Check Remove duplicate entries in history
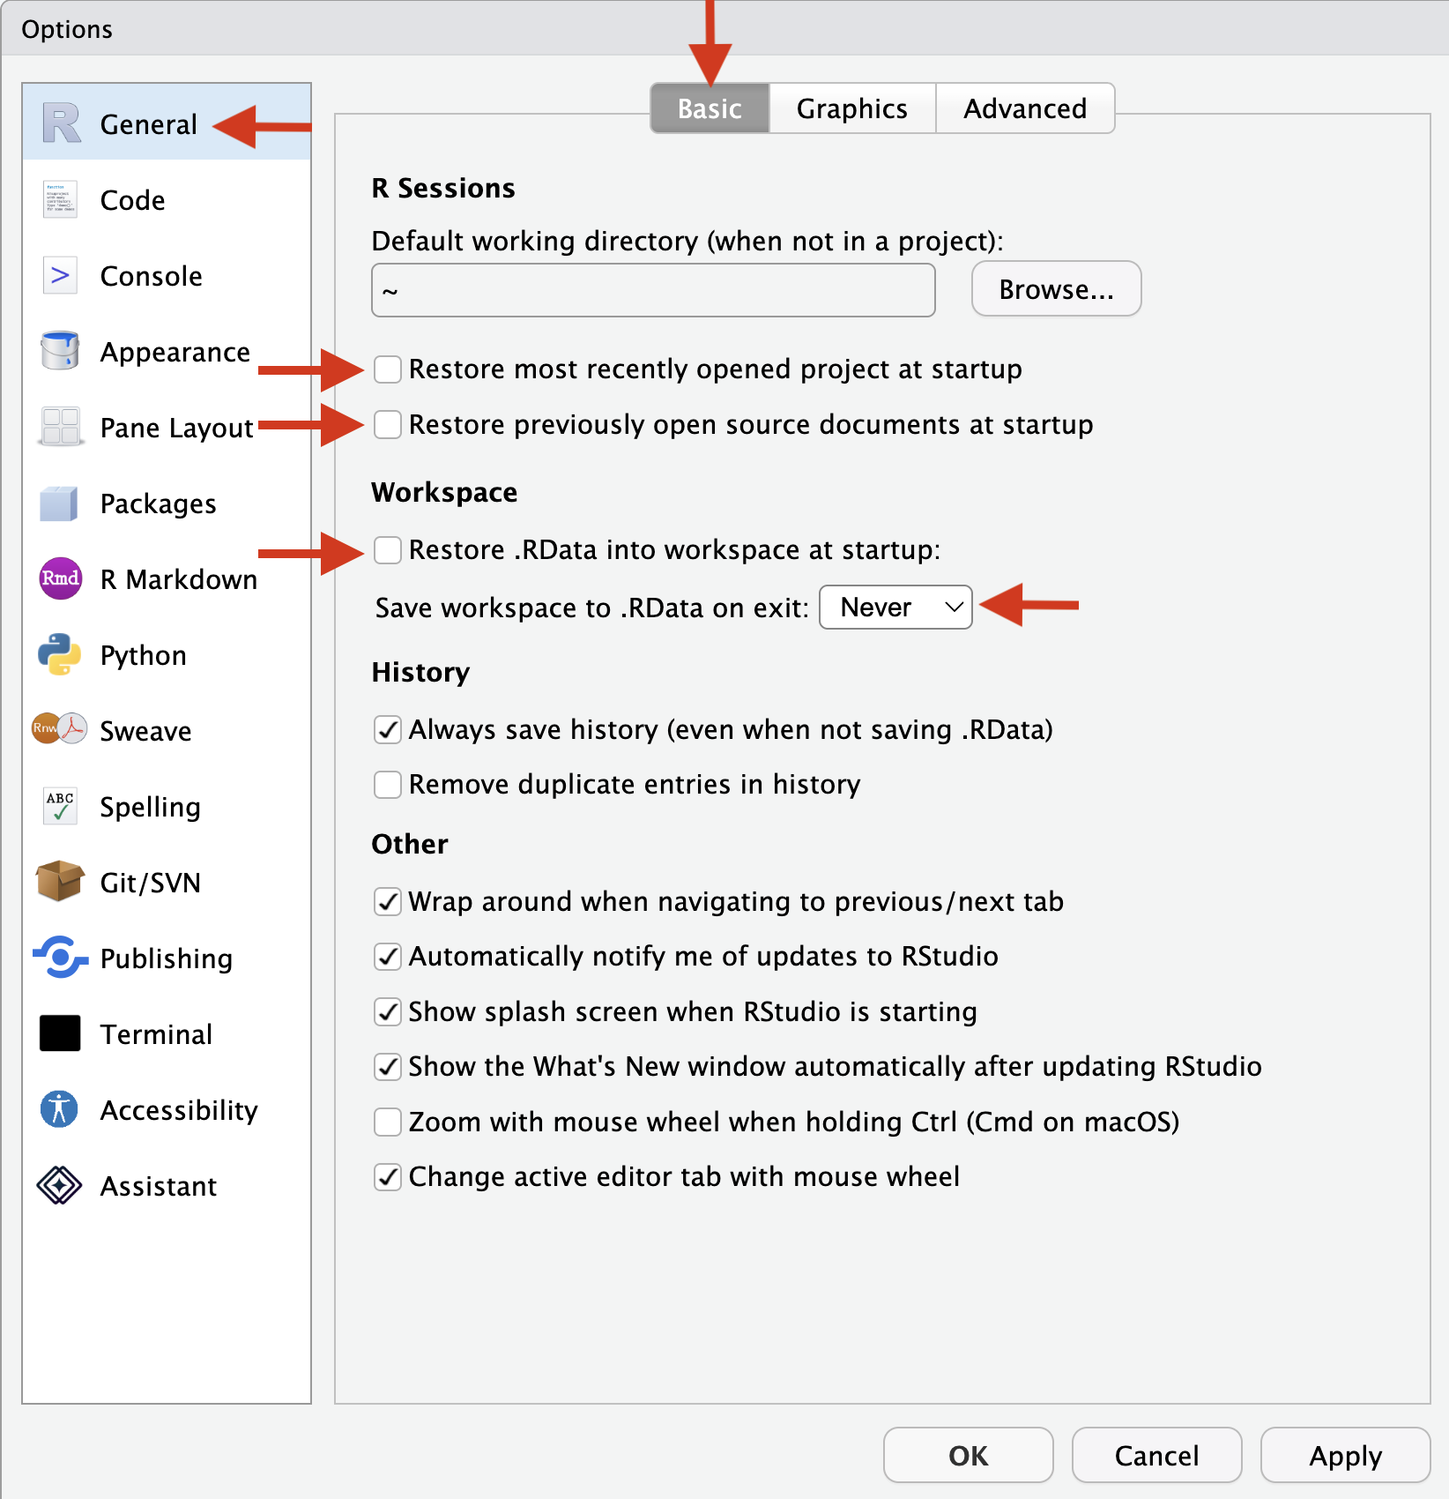 click(x=388, y=785)
